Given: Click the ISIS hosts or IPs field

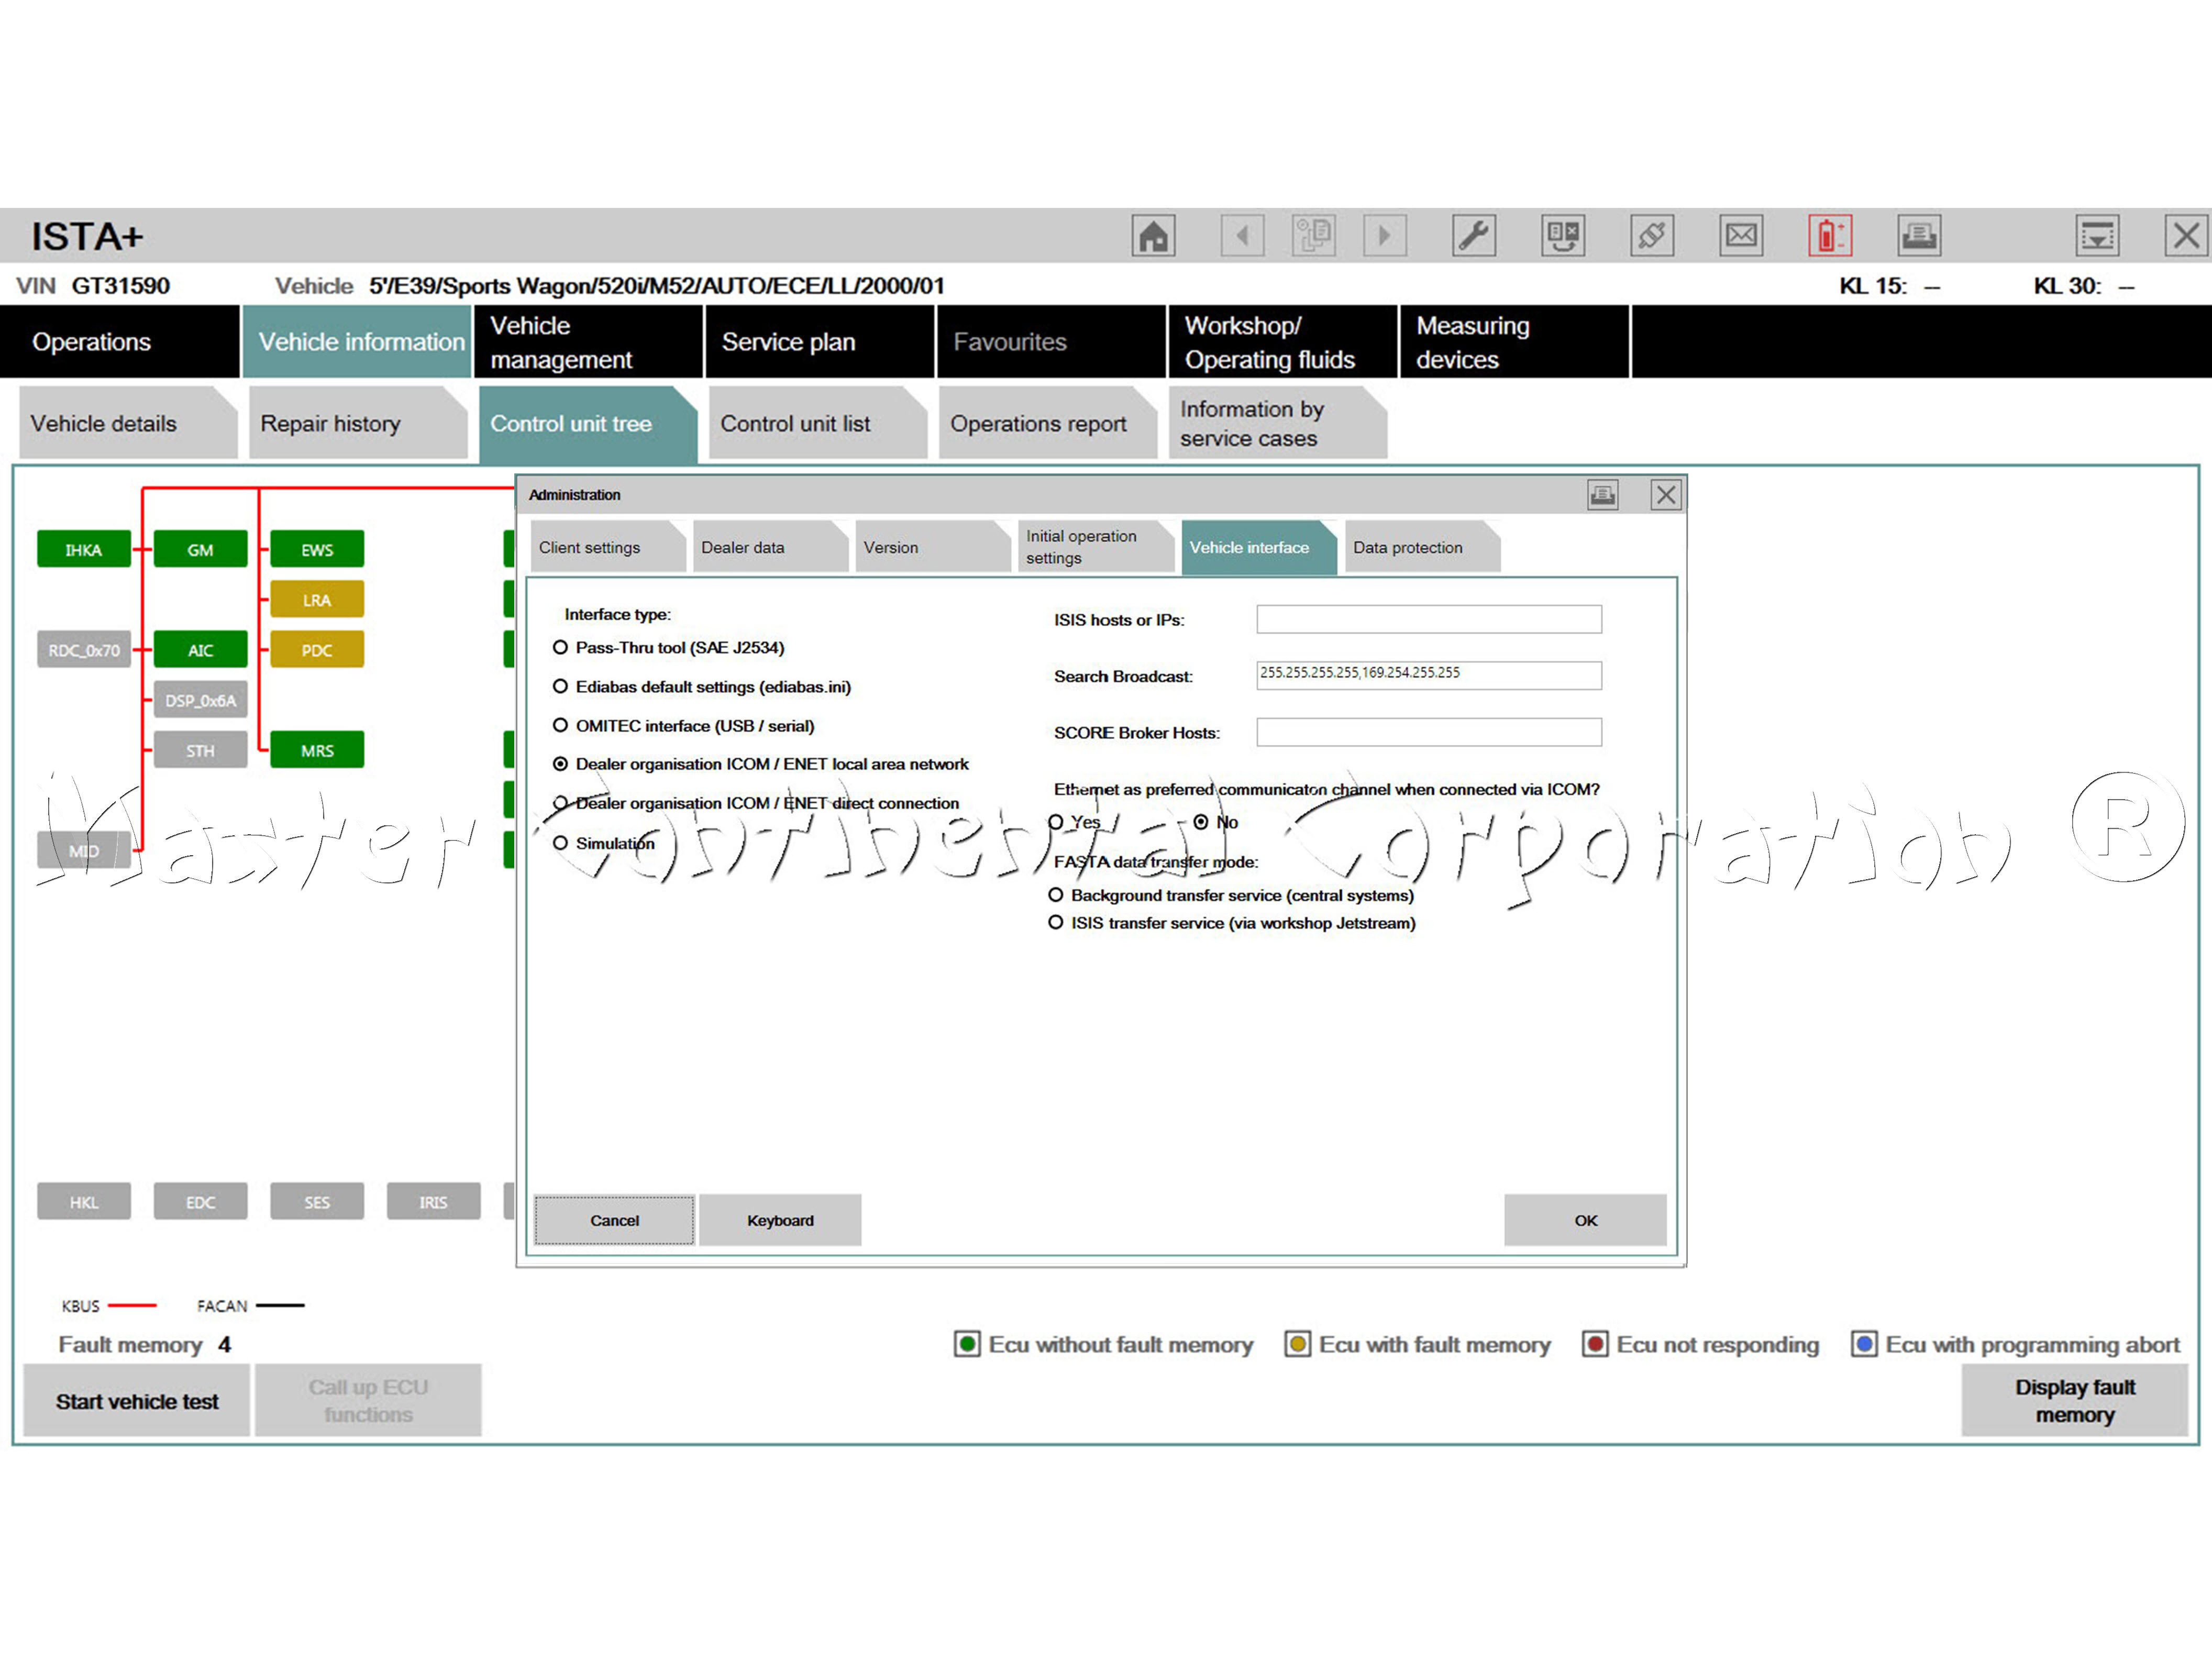Looking at the screenshot, I should pos(1429,619).
